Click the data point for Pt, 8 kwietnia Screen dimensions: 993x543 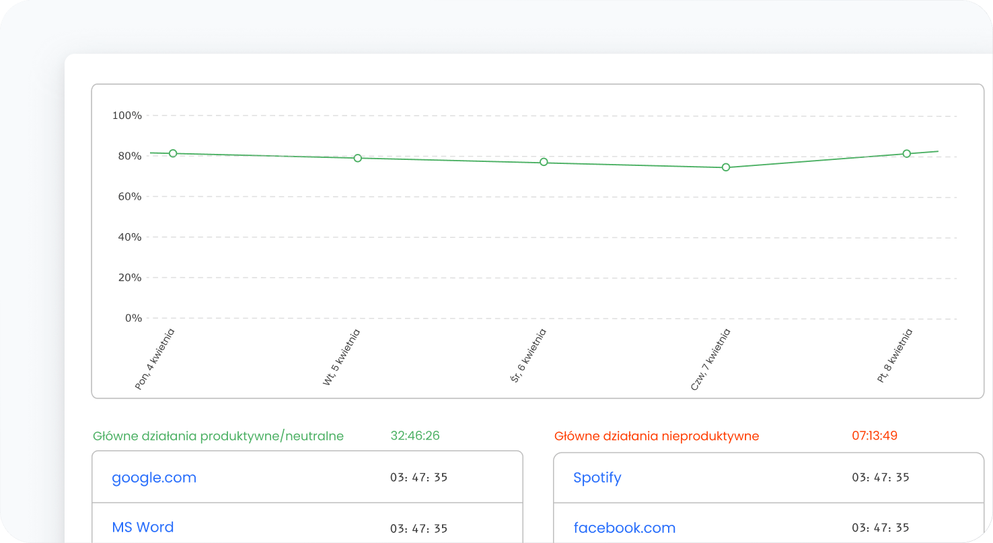click(x=906, y=154)
